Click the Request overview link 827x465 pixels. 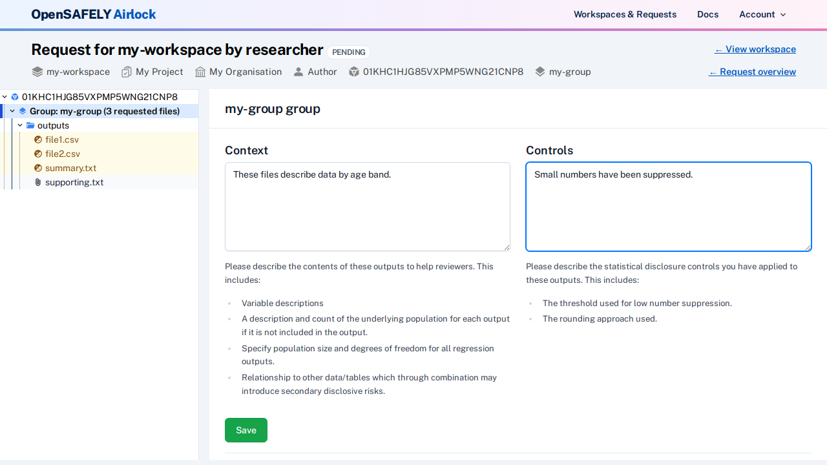[752, 72]
